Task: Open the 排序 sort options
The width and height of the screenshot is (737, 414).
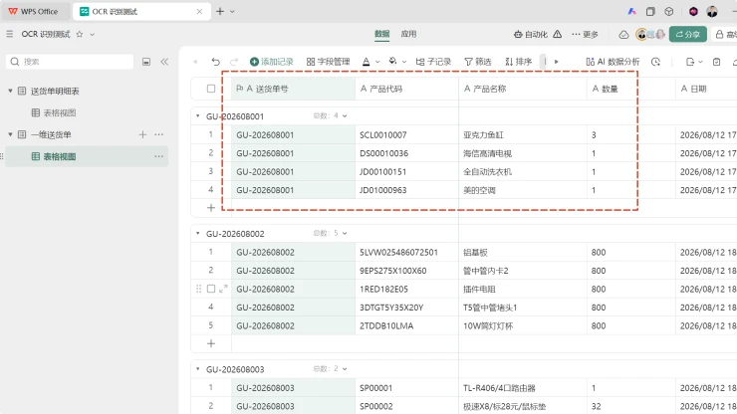Action: point(519,62)
